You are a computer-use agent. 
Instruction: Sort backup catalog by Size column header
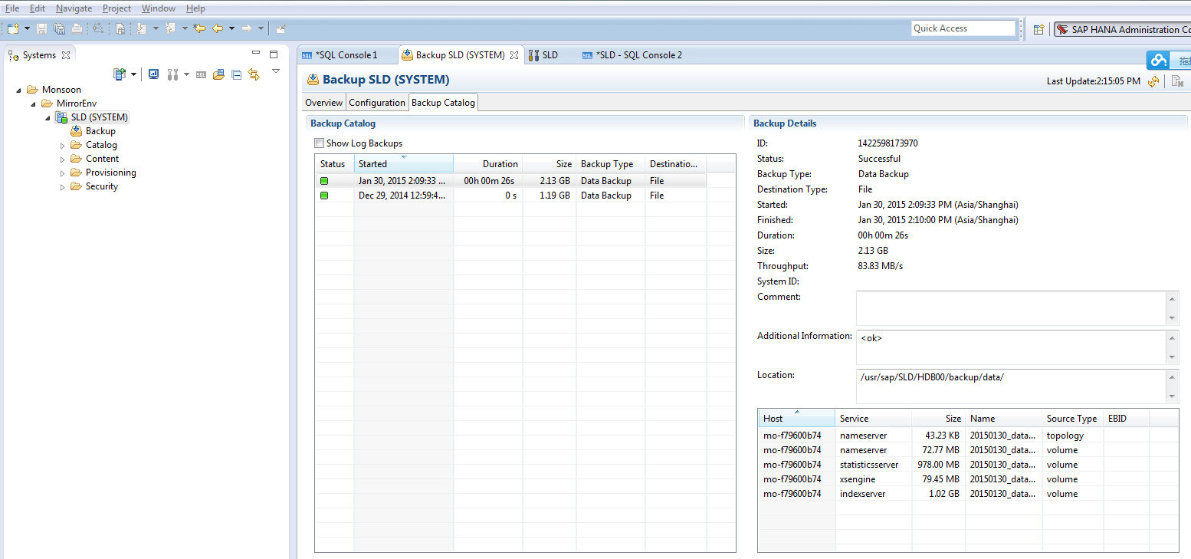(550, 164)
